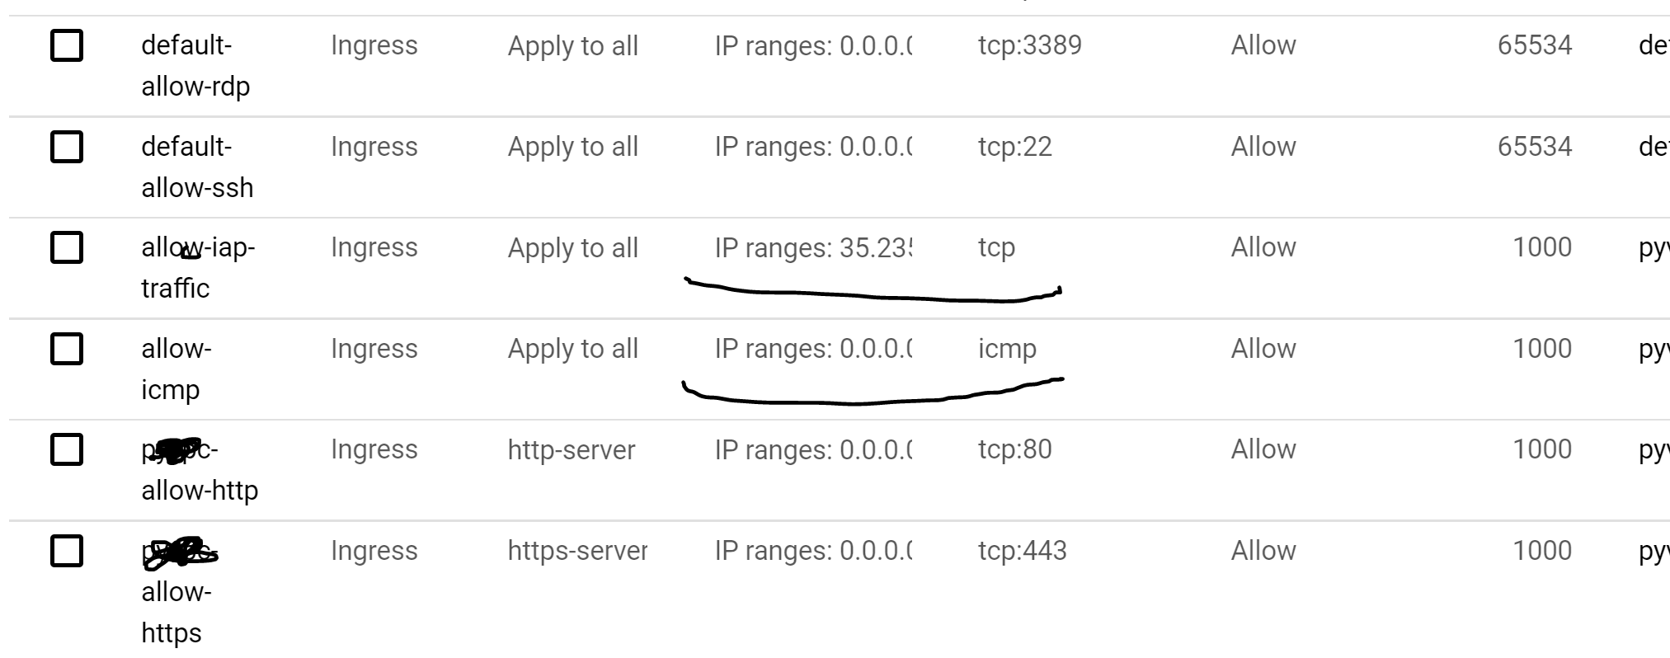This screenshot has width=1670, height=658.
Task: Open the allow-http firewall rule
Action: pyautogui.click(x=200, y=470)
